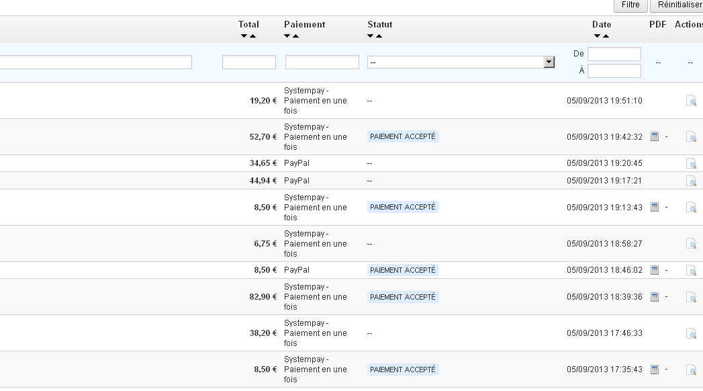
Task: Sort Total column descending
Action: pos(244,36)
